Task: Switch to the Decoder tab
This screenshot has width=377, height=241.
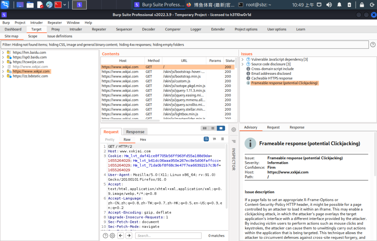Action: 148,29
